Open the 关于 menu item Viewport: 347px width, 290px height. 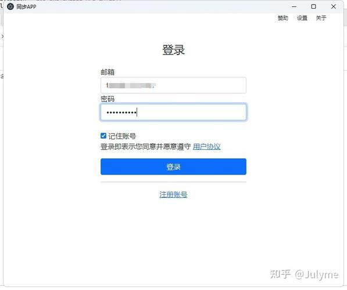pos(321,18)
